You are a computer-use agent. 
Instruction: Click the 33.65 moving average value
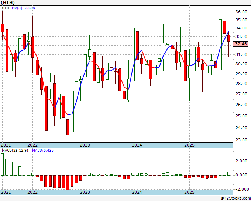pos(30,8)
